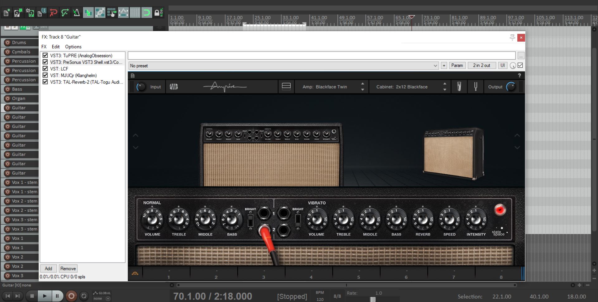
Task: Click the Save Project toolbar icon
Action: click(x=30, y=13)
